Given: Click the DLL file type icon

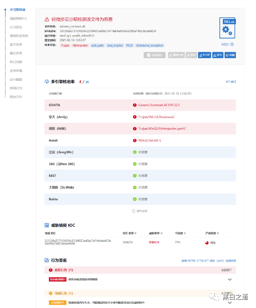Looking at the screenshot, I should 227,28.
